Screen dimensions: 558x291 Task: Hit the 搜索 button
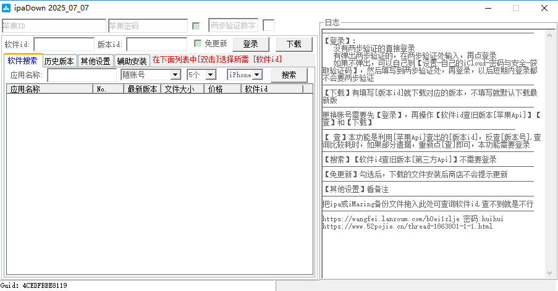pos(289,75)
